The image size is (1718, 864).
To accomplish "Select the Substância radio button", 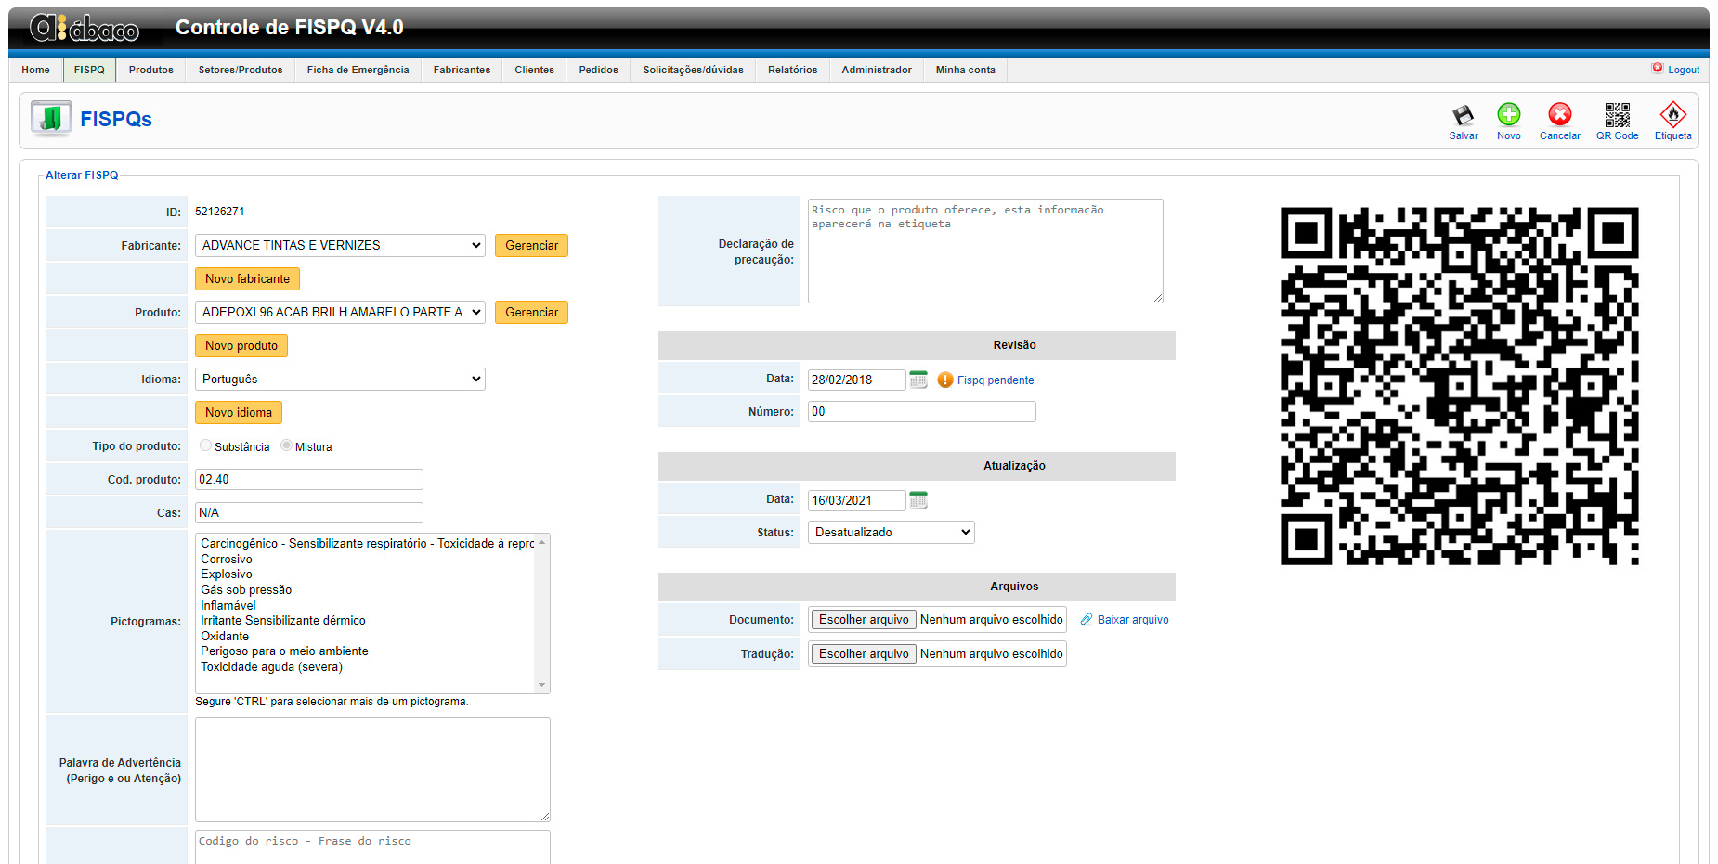I will [x=205, y=445].
